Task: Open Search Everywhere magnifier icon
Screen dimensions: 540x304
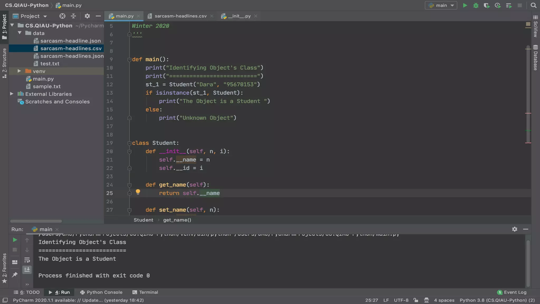Action: click(533, 6)
